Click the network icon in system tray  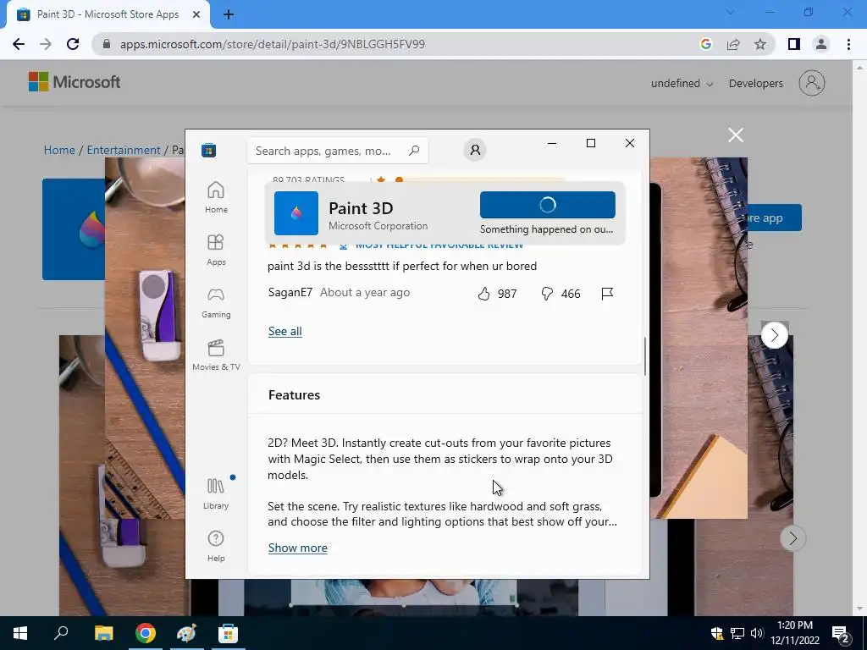737,633
